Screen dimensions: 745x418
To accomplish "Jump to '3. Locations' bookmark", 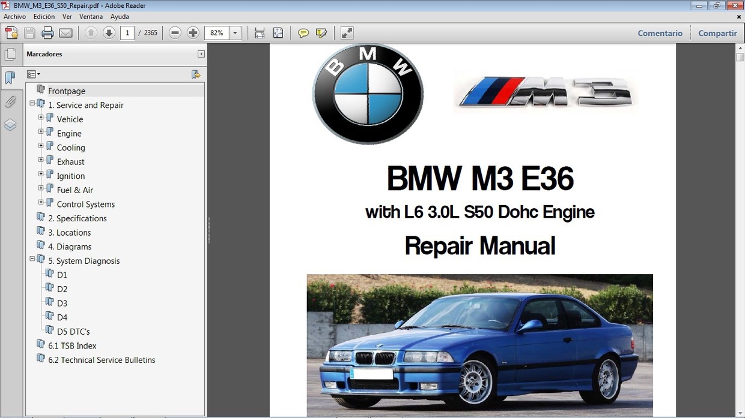I will tap(70, 233).
